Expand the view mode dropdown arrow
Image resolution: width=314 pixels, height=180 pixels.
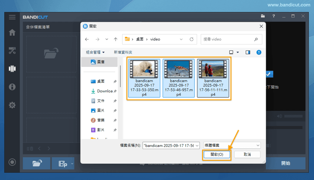[237, 52]
